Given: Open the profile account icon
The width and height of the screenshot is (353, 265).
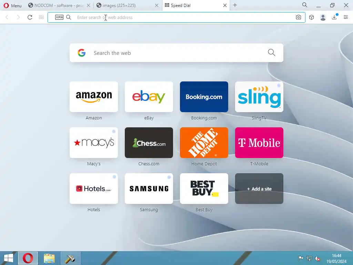Looking at the screenshot, I should (x=323, y=17).
